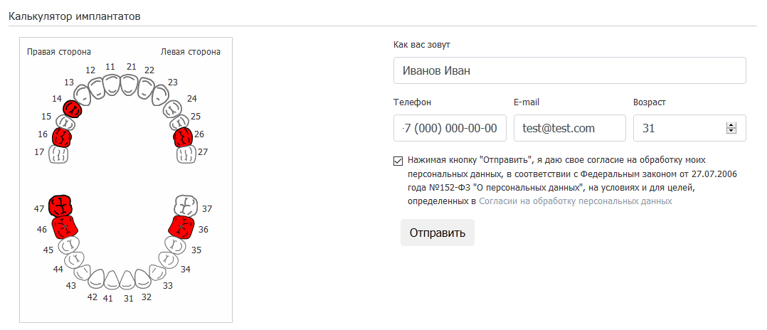The width and height of the screenshot is (767, 330).
Task: Select tooth 45 on lower right
Action: (68, 245)
